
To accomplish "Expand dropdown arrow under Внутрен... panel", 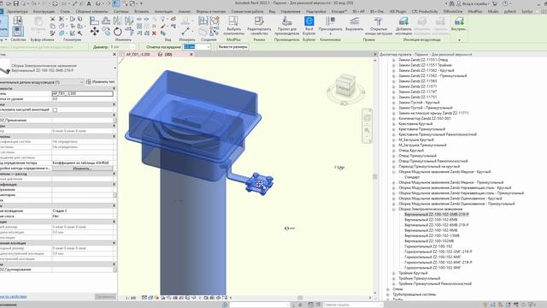I will click(459, 40).
